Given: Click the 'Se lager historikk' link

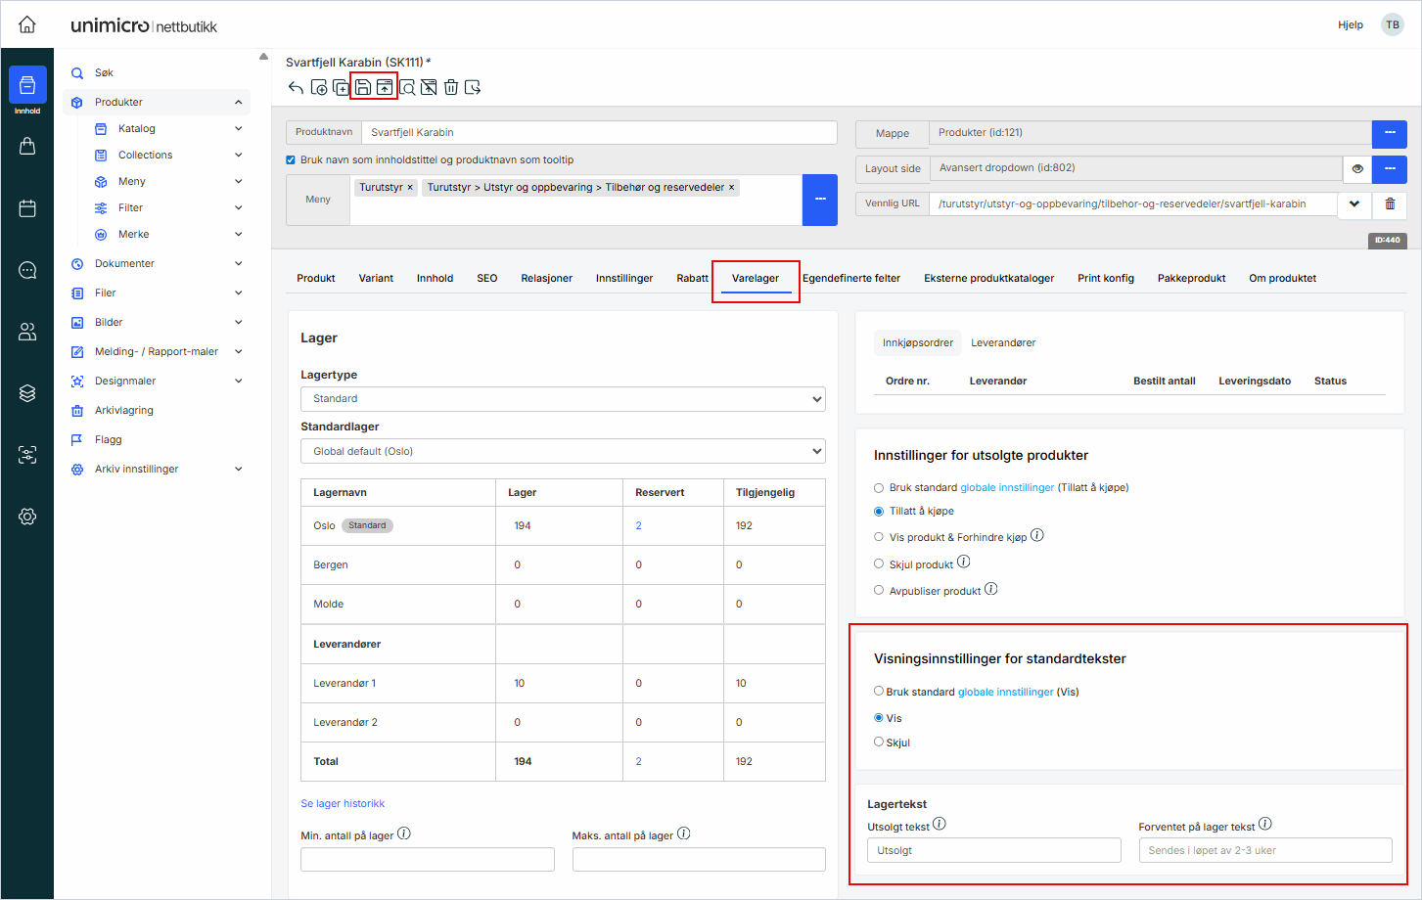Looking at the screenshot, I should coord(343,804).
